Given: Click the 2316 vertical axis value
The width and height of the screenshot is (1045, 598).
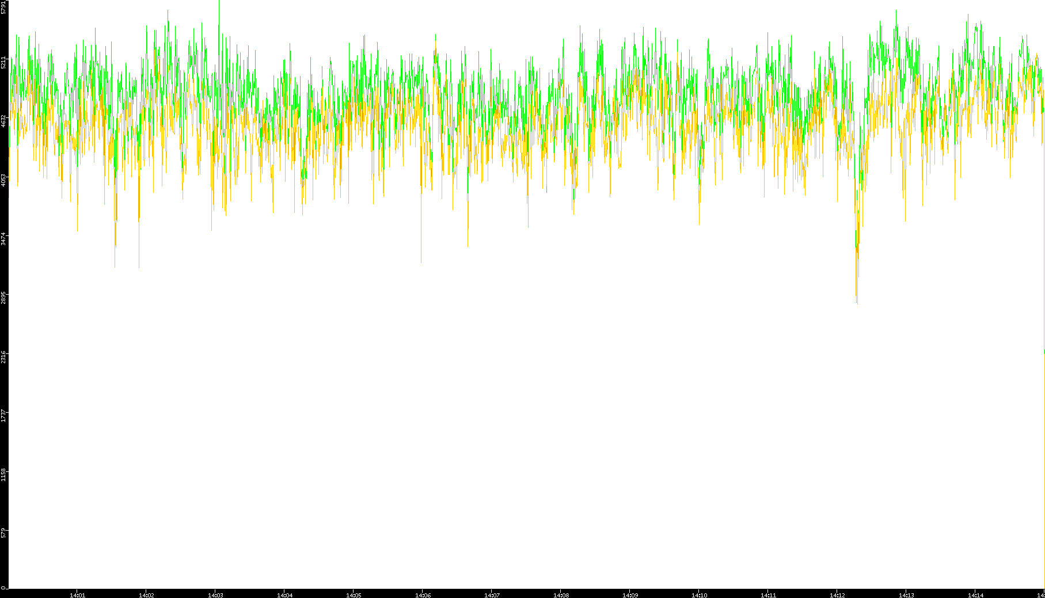Looking at the screenshot, I should click(4, 356).
